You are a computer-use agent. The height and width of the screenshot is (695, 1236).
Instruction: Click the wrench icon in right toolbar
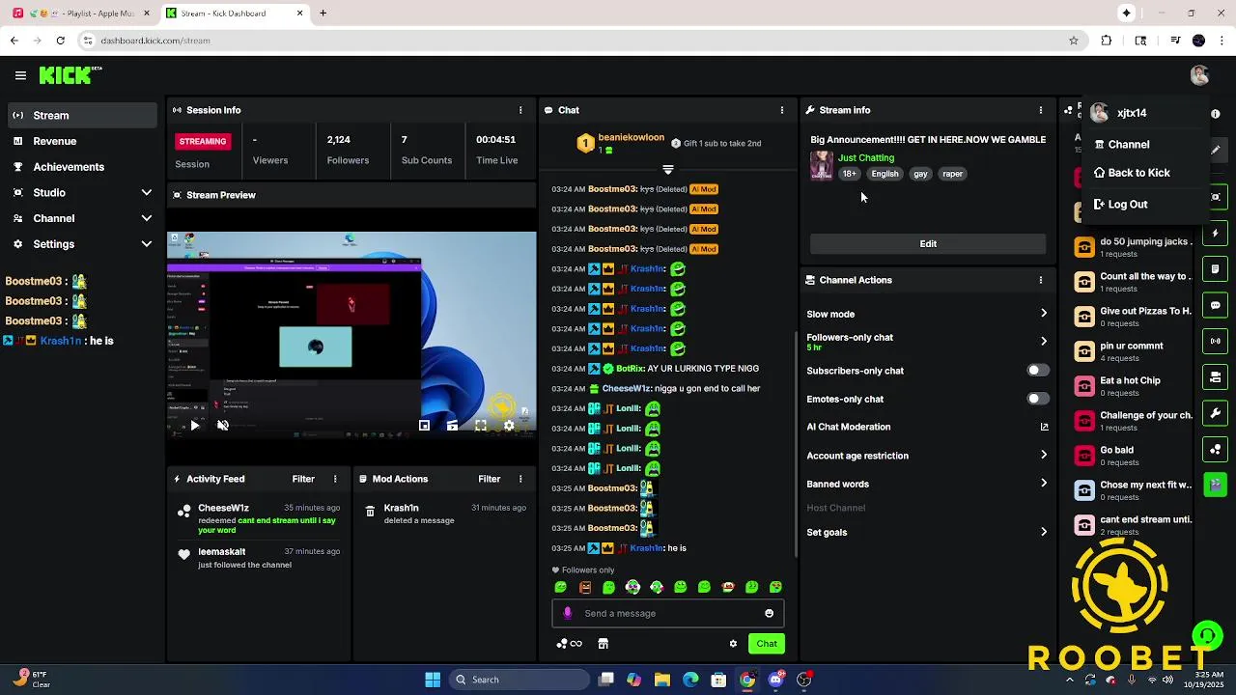coord(1216,413)
